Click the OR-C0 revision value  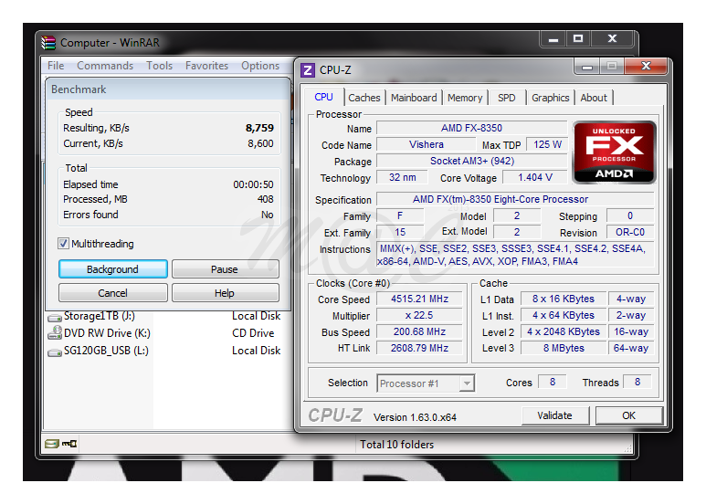(630, 232)
